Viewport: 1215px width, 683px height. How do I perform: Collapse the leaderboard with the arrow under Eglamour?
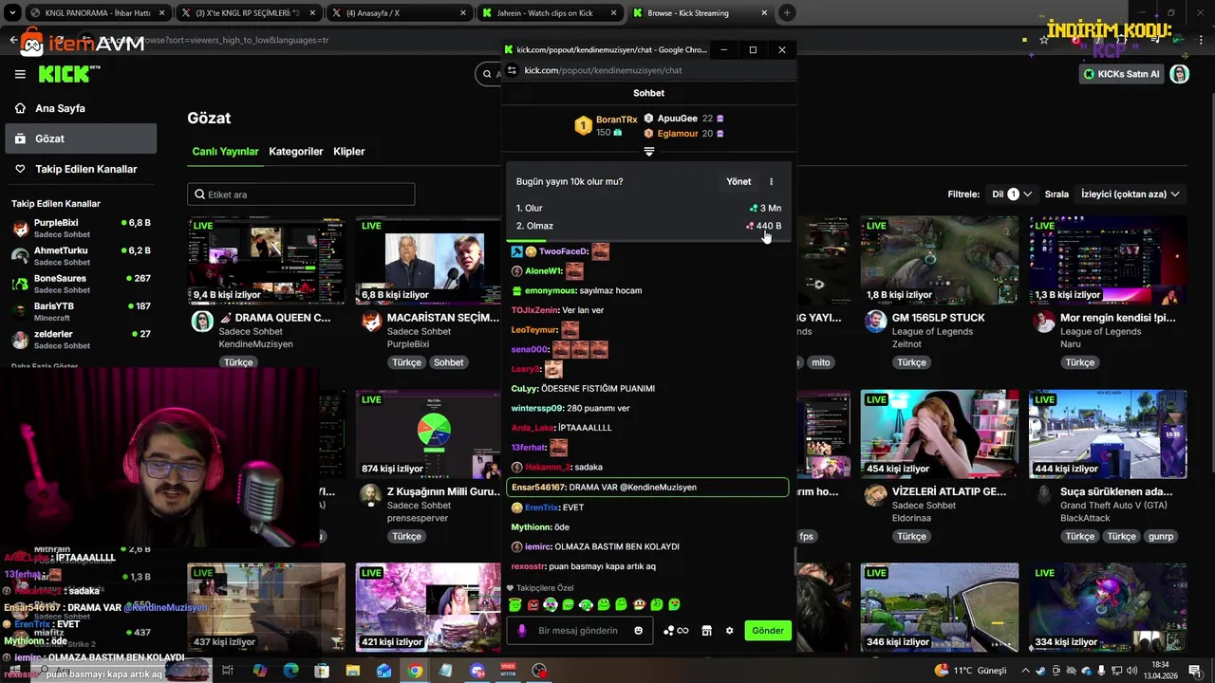point(649,152)
